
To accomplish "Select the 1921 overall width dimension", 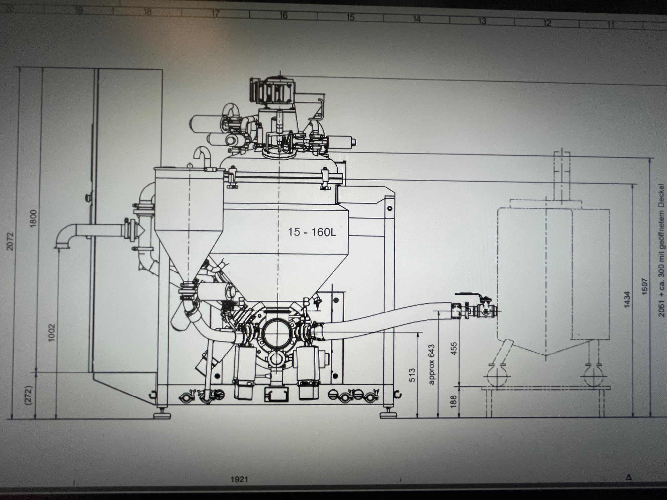I will pos(239,479).
